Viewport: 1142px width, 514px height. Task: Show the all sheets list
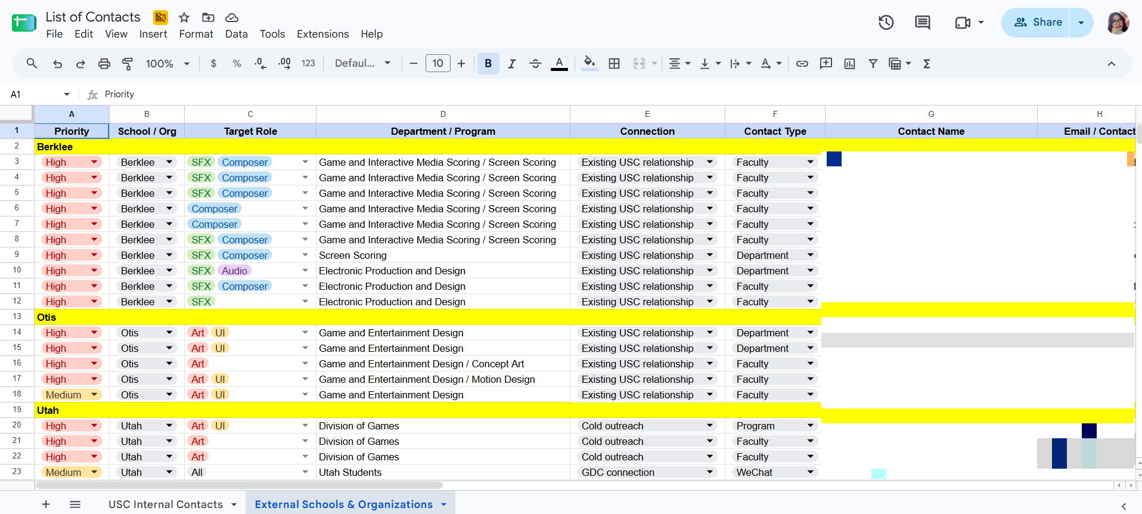pyautogui.click(x=75, y=504)
